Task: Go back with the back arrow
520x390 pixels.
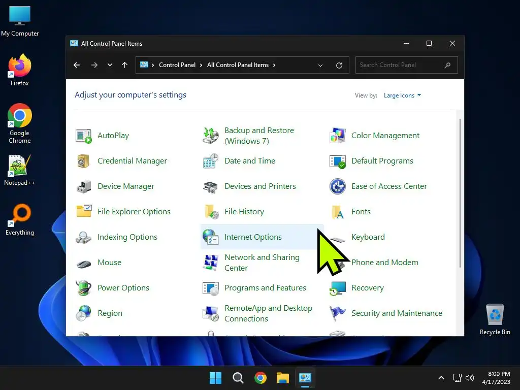Action: (77, 65)
